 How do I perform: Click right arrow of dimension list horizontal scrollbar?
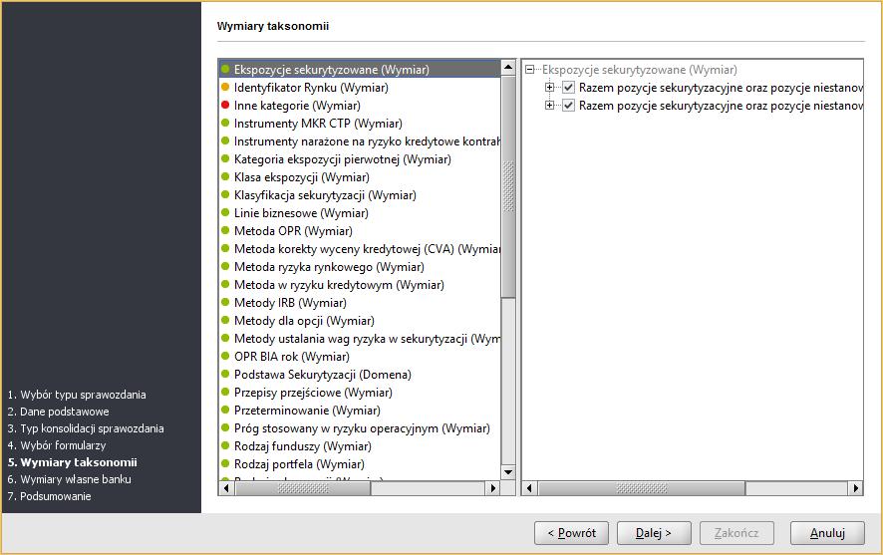(493, 488)
